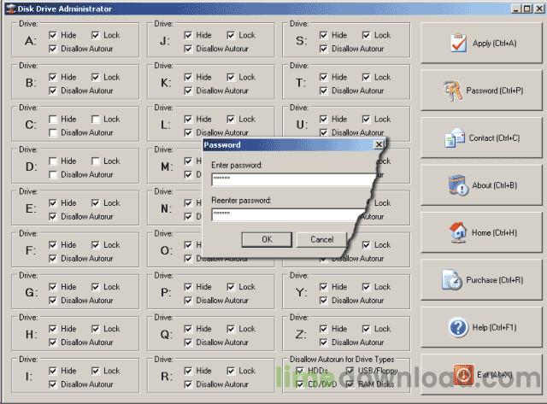Click the Apply clipboard checkmark icon
The image size is (547, 404).
[459, 44]
